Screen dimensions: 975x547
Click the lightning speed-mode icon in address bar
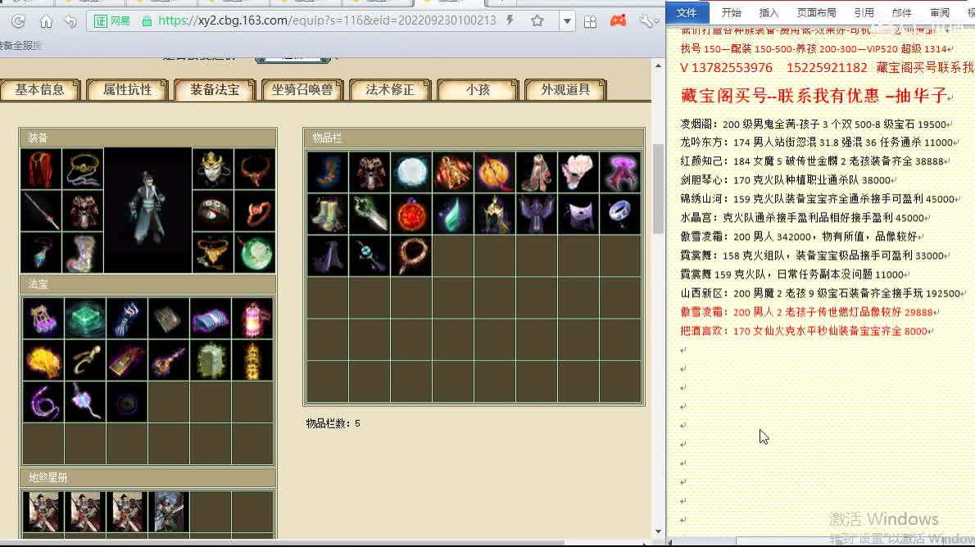pos(510,20)
